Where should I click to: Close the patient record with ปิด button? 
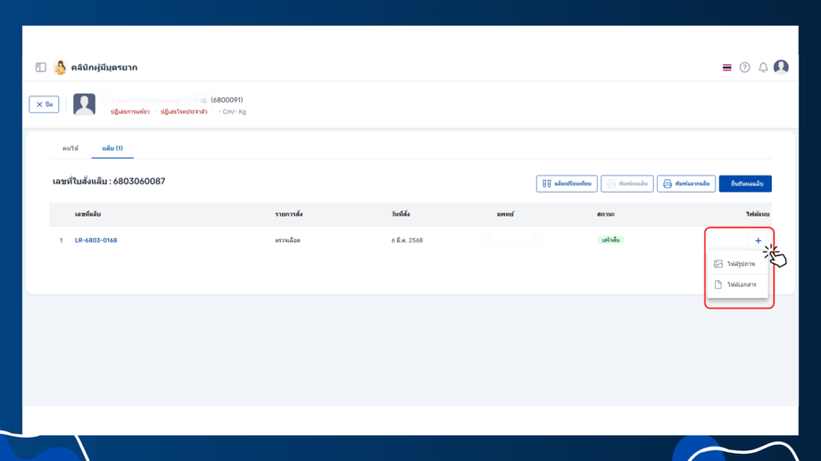(x=44, y=104)
